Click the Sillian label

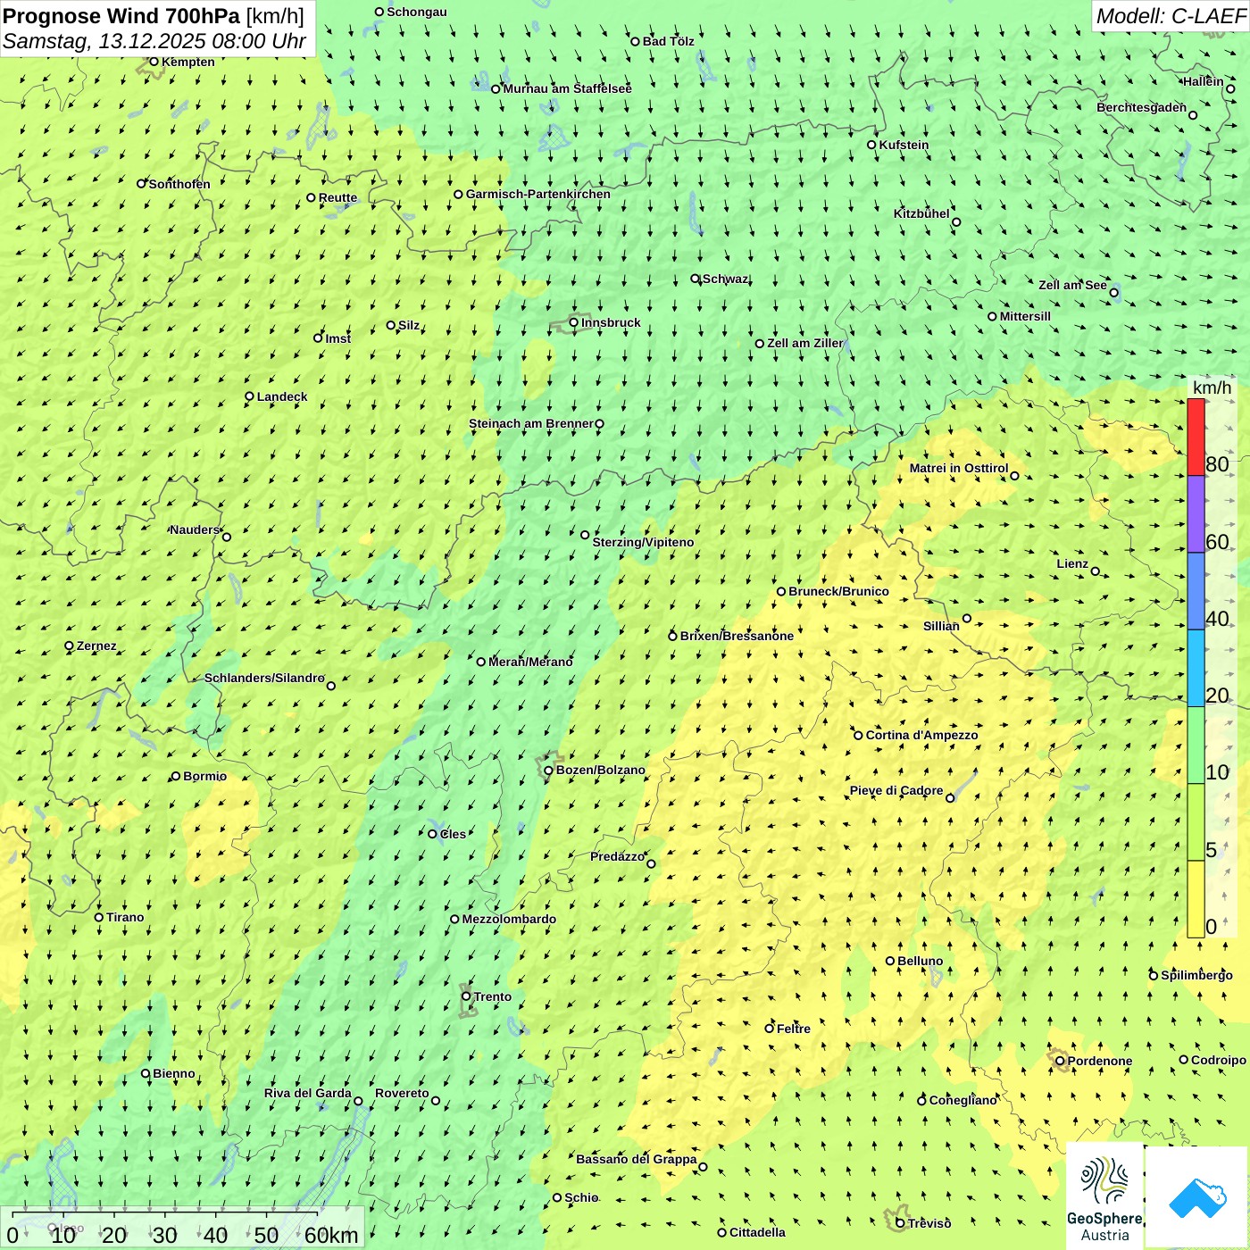[x=941, y=626]
